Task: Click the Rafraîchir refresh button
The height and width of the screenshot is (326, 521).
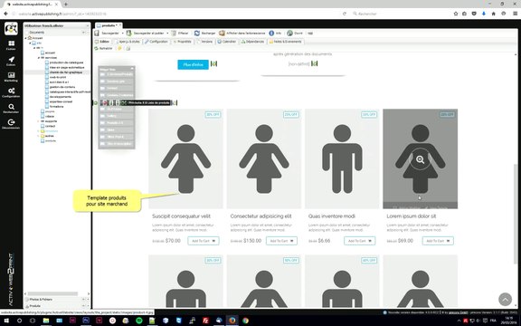Action: 103,49
